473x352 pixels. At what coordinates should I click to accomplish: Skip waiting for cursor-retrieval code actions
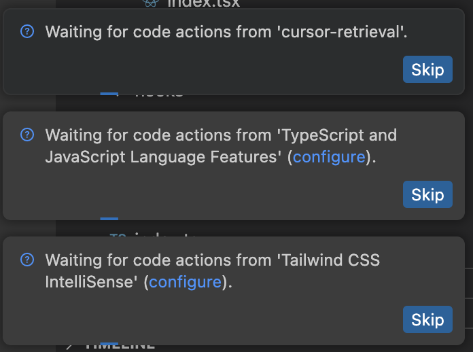click(427, 69)
